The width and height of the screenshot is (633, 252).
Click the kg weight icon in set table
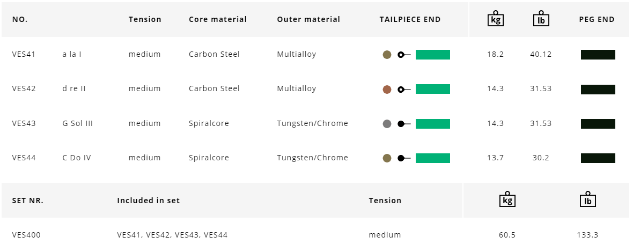tap(507, 199)
